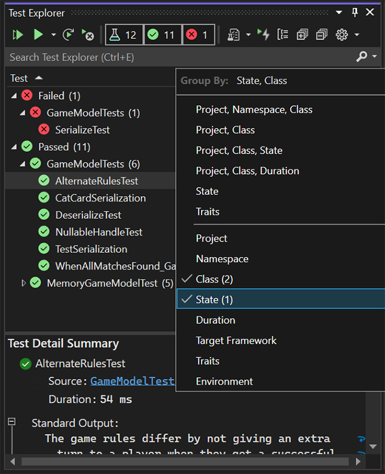The image size is (385, 474).
Task: Select the AlternateRulesTest row
Action: click(x=90, y=181)
